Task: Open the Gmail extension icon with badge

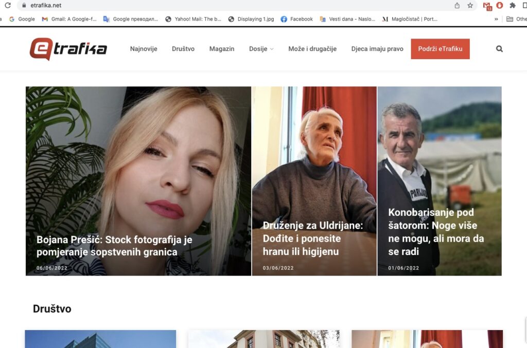Action: point(487,6)
